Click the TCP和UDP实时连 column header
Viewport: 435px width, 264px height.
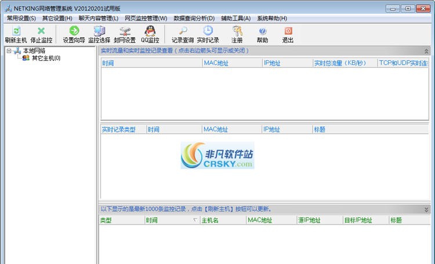click(x=403, y=63)
